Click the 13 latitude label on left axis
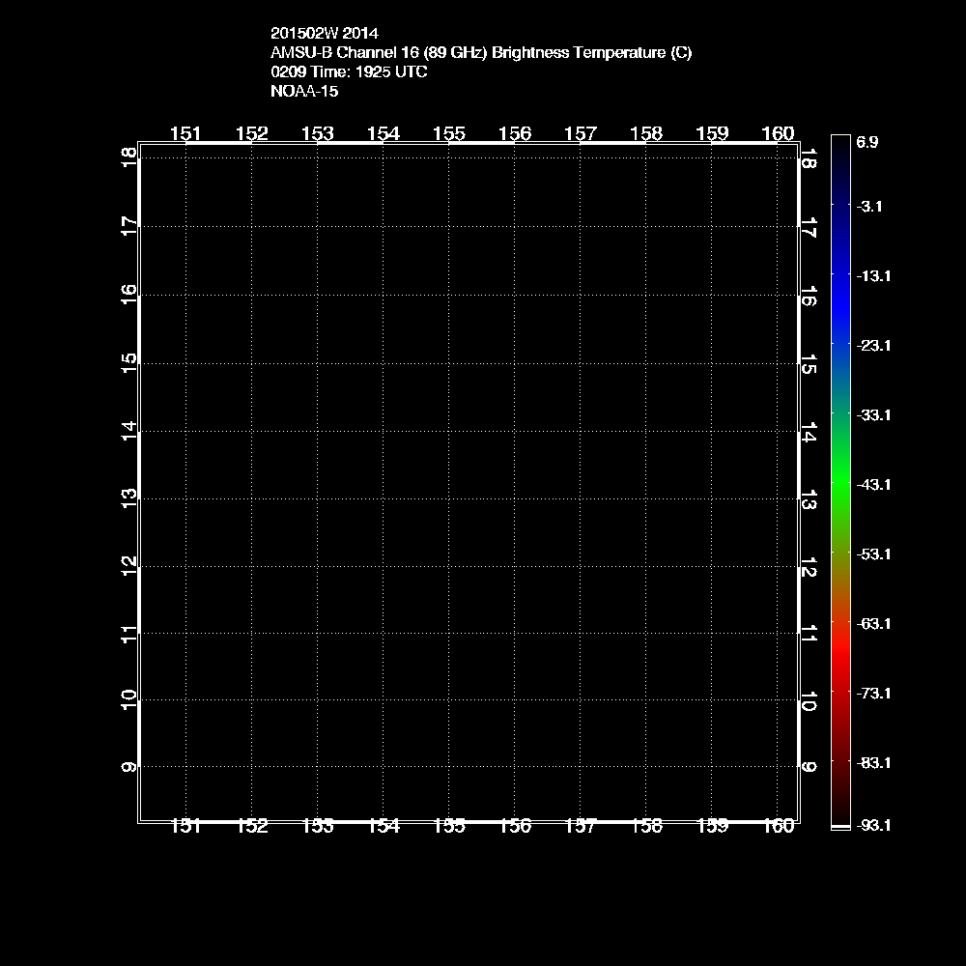 [x=128, y=497]
